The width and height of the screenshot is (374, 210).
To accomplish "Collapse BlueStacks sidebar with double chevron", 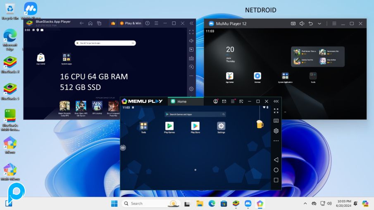I will (191, 24).
